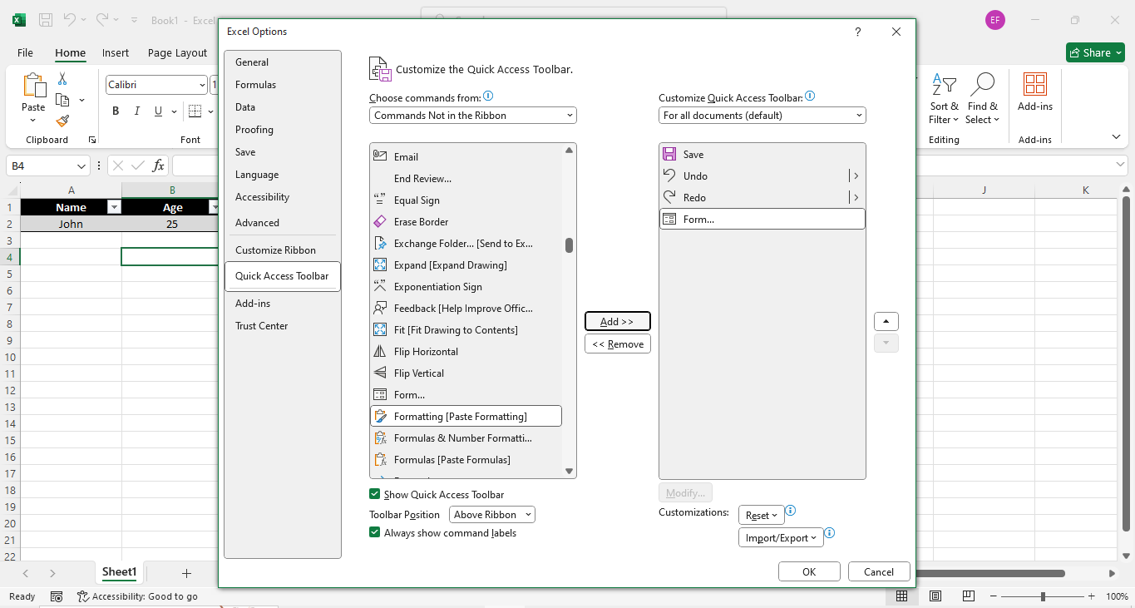Click the Help question mark icon
The width and height of the screenshot is (1135, 608).
858,32
